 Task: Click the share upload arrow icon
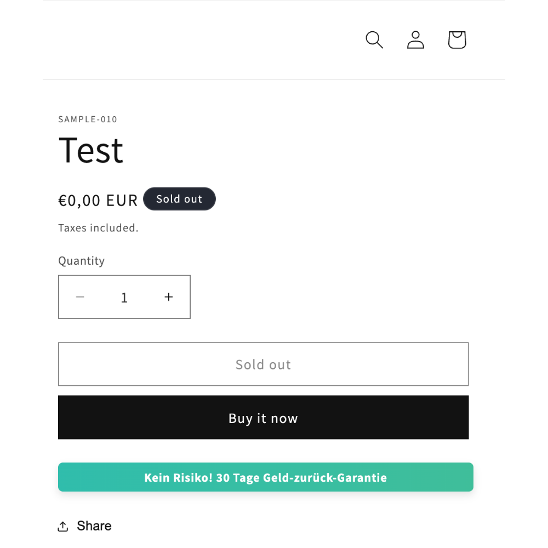[x=63, y=526]
